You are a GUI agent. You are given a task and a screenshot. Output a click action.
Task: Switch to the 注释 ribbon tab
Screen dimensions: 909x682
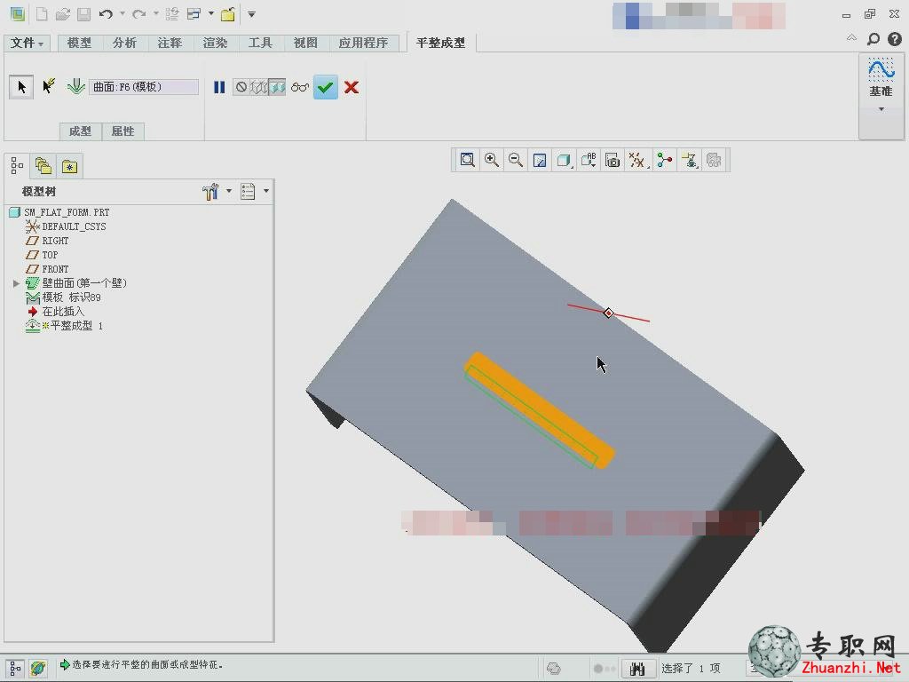(170, 43)
